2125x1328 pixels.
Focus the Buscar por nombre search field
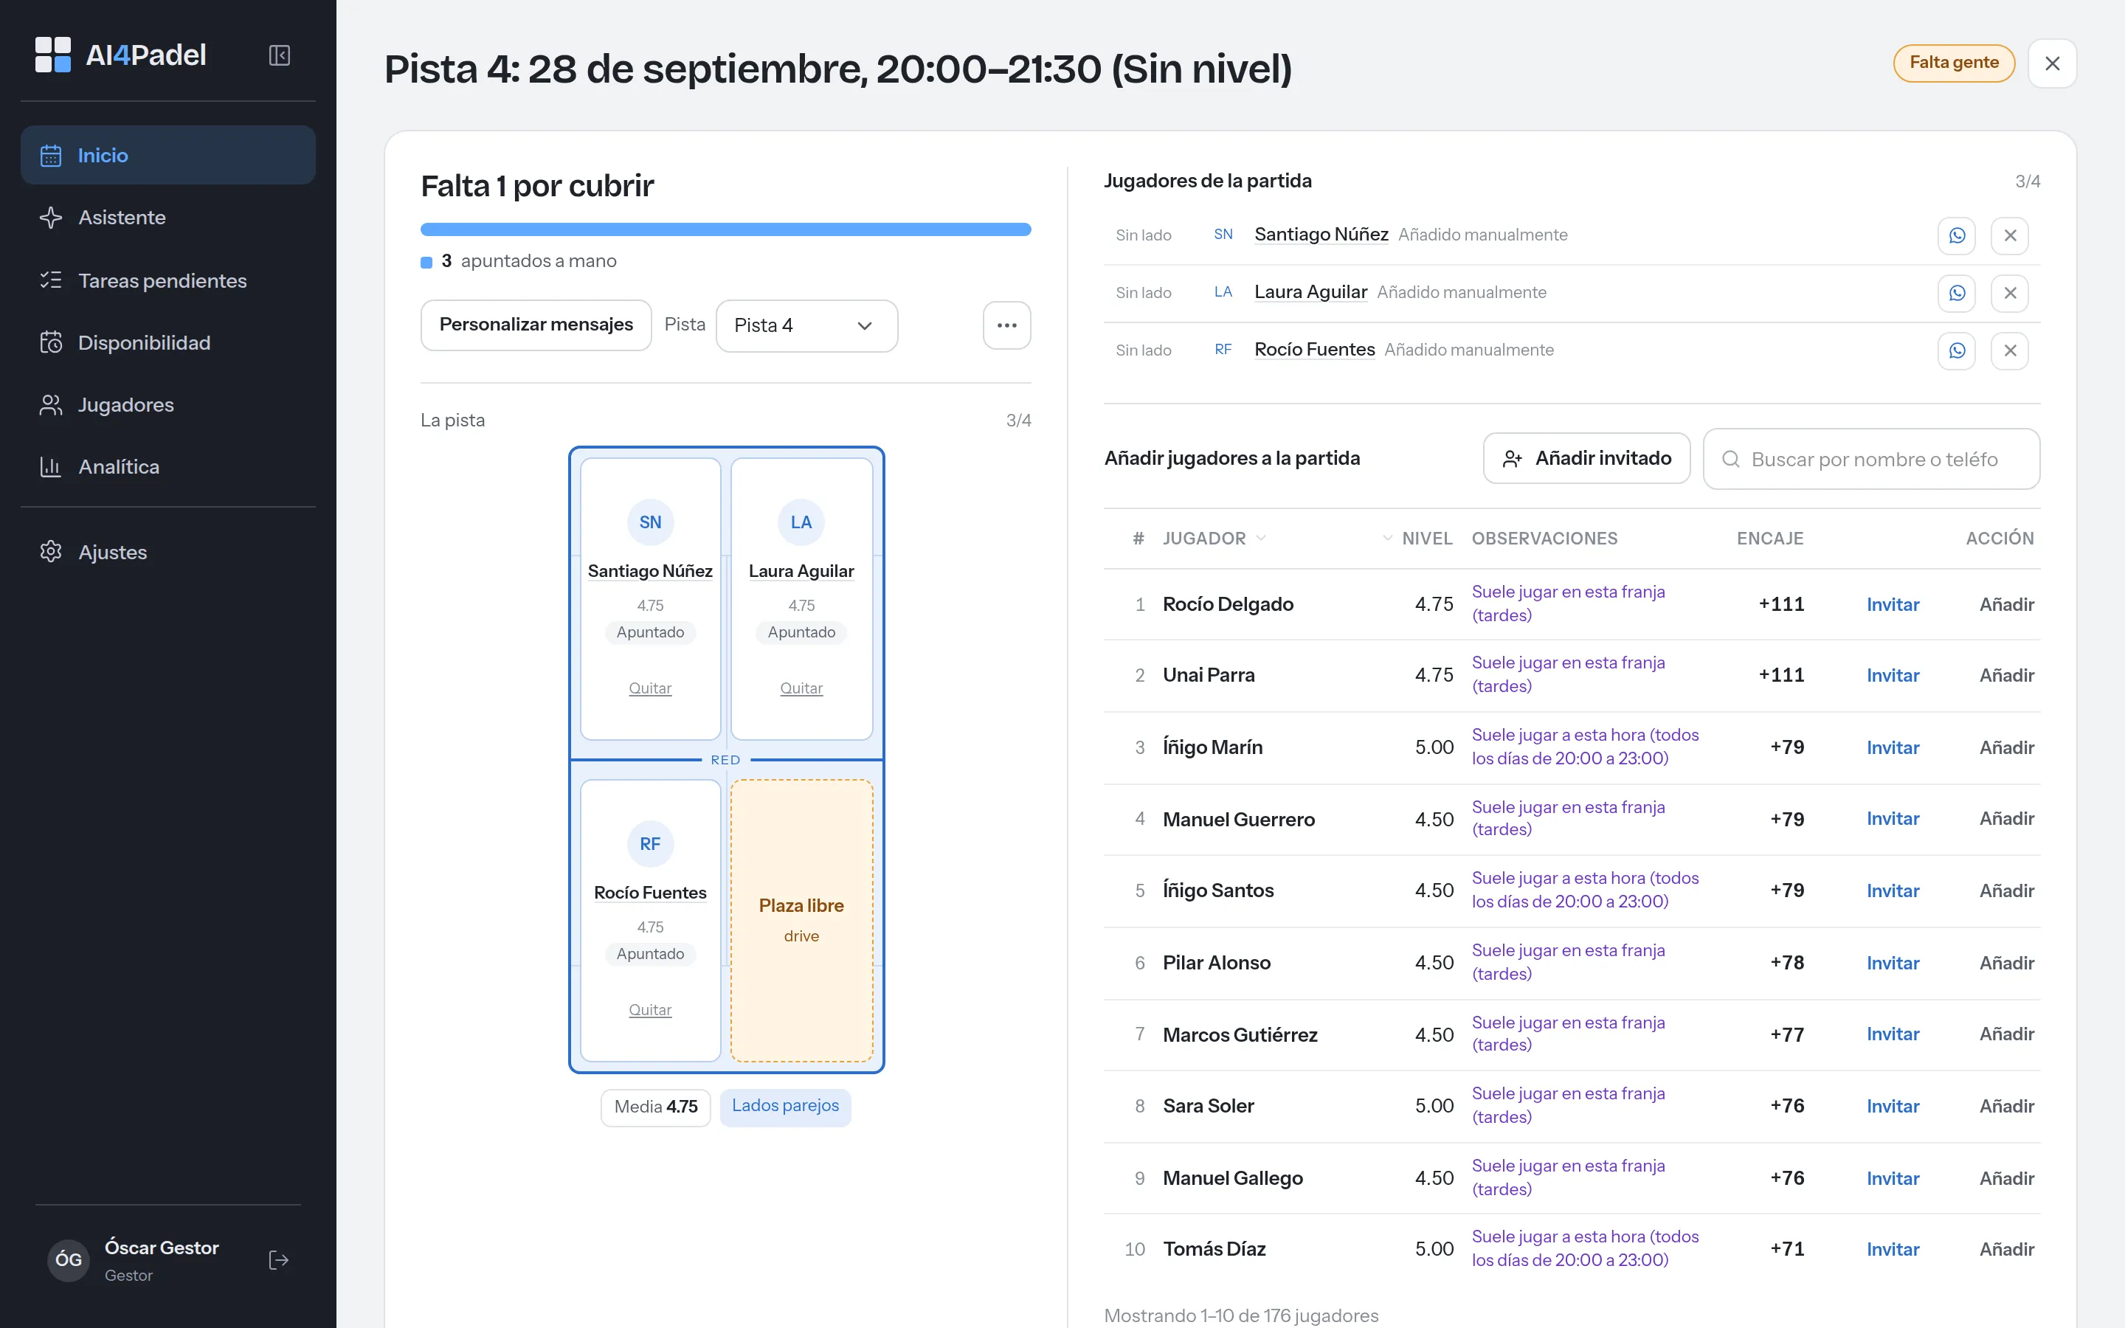[1870, 460]
